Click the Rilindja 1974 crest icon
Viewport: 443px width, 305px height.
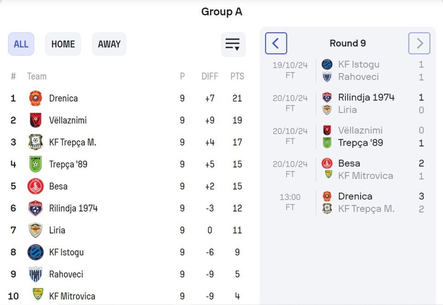tap(35, 208)
